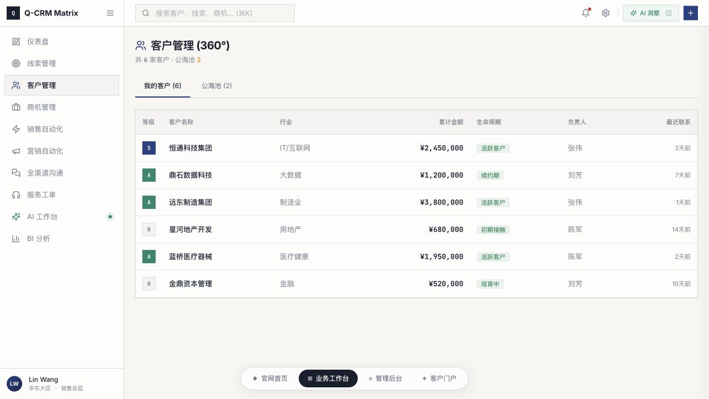The image size is (709, 399).
Task: Click the 房地产 industry cell
Action: point(291,229)
